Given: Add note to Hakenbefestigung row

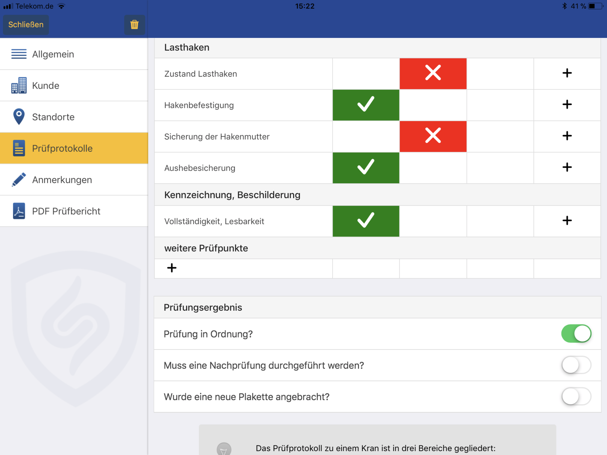Looking at the screenshot, I should tap(567, 104).
